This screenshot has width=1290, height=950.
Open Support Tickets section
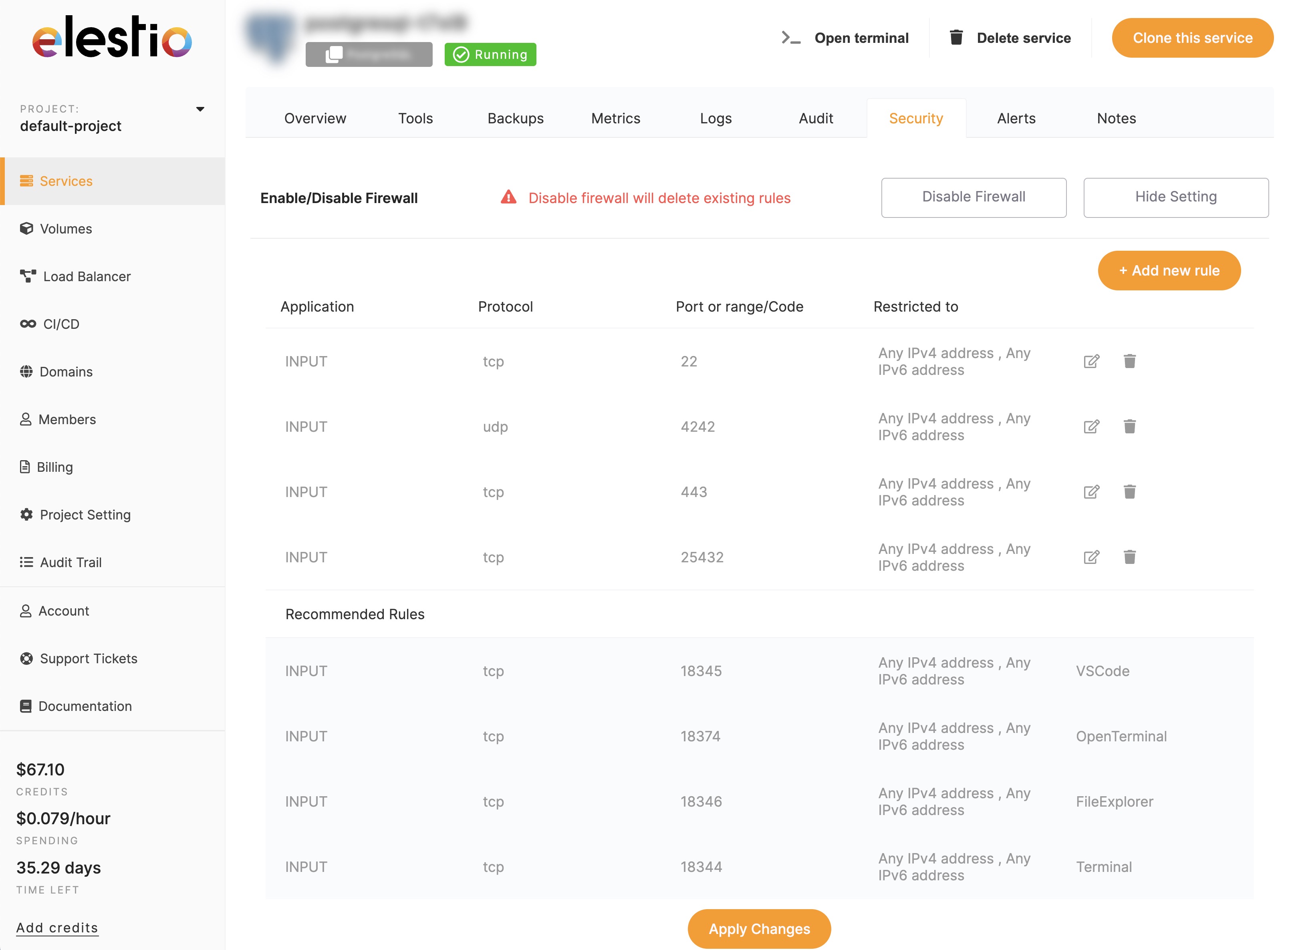(x=88, y=658)
